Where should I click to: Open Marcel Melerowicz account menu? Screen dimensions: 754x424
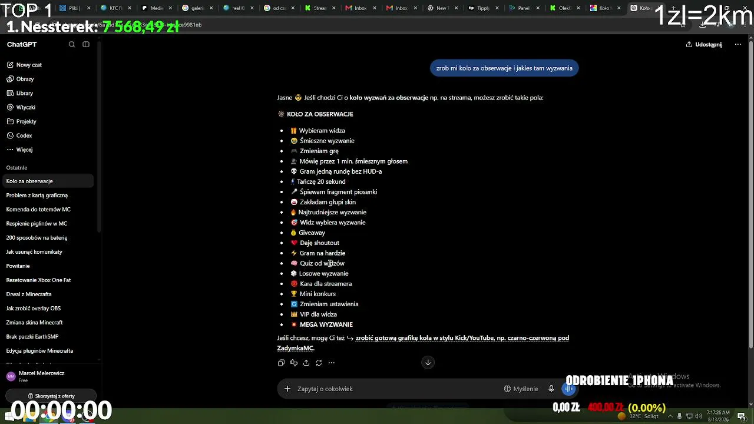(x=48, y=376)
